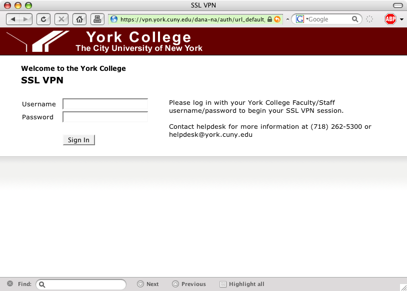Click the yellow minimize window button
407x291 pixels.
(18, 5)
